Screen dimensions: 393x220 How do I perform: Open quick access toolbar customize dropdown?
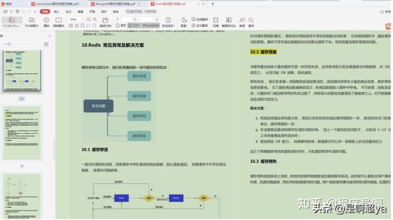coord(35,11)
